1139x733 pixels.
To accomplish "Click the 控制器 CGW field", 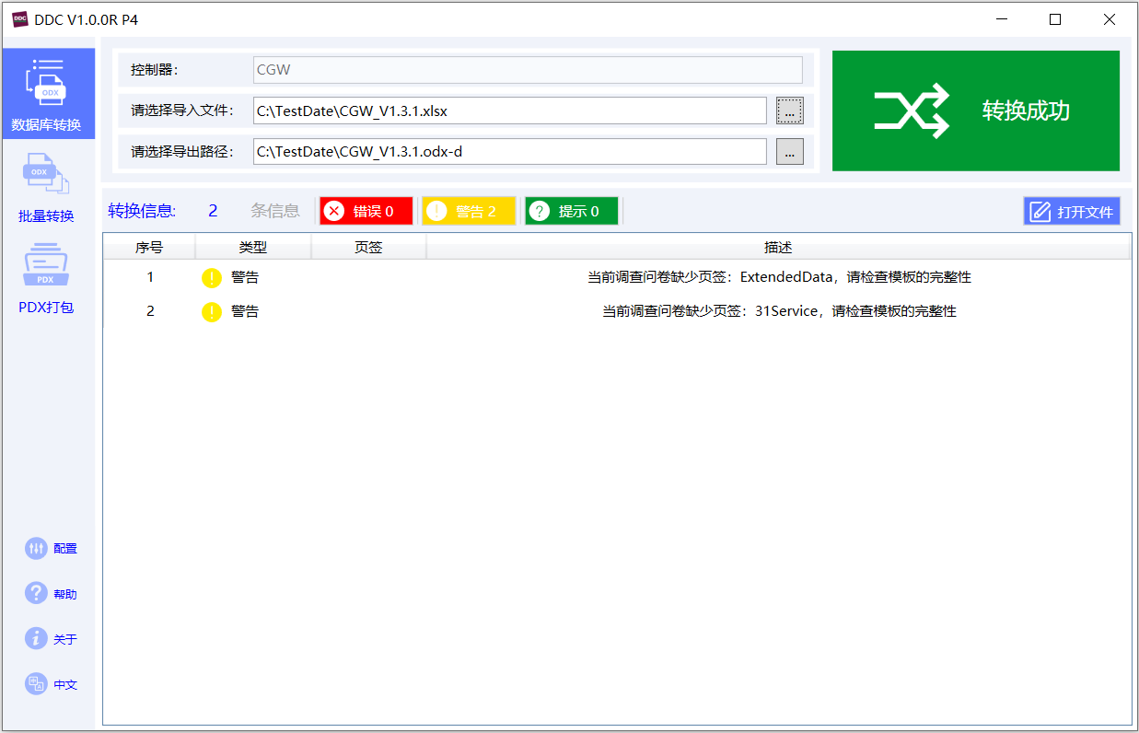I will coord(528,70).
